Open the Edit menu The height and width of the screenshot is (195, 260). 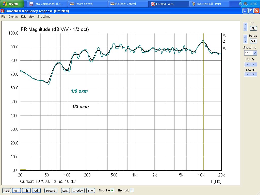[23, 17]
